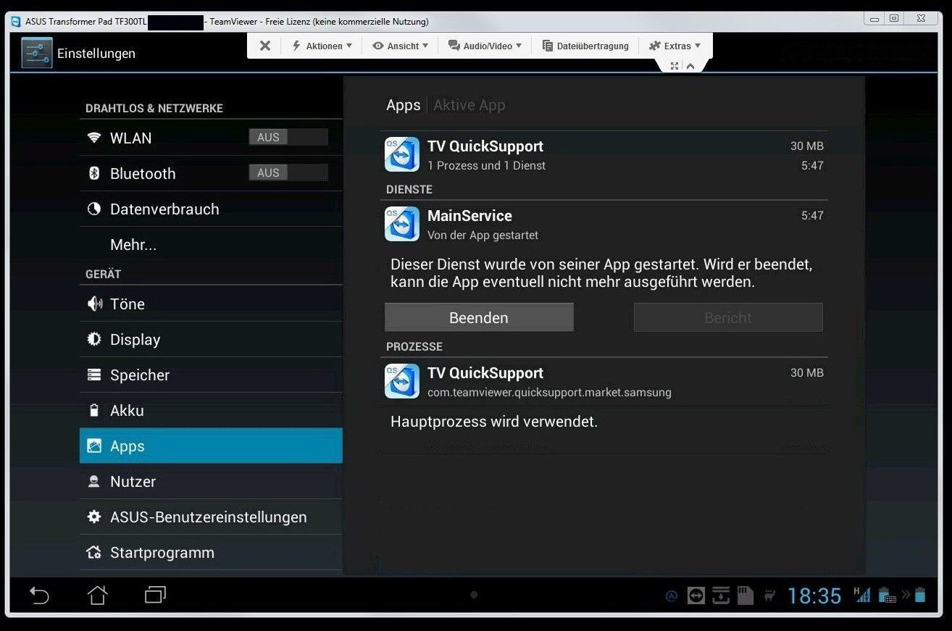Tap the mobile signal strength indicator
This screenshot has height=631, width=952.
tap(862, 594)
